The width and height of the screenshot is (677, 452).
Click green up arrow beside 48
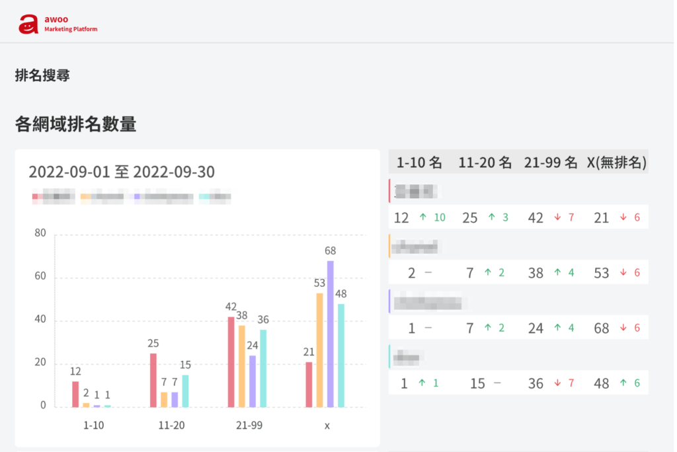point(623,383)
